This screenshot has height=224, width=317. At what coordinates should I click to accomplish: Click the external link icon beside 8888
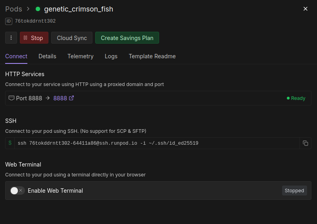(x=71, y=98)
